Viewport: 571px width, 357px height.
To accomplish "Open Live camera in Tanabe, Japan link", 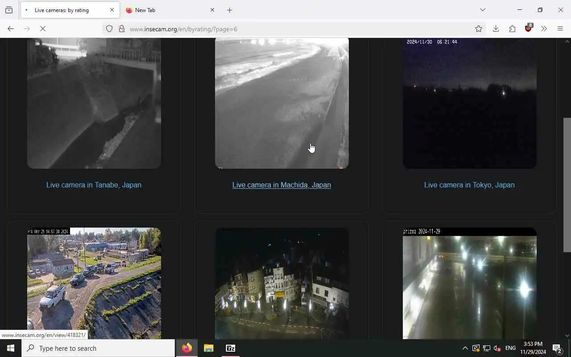I will tap(94, 185).
